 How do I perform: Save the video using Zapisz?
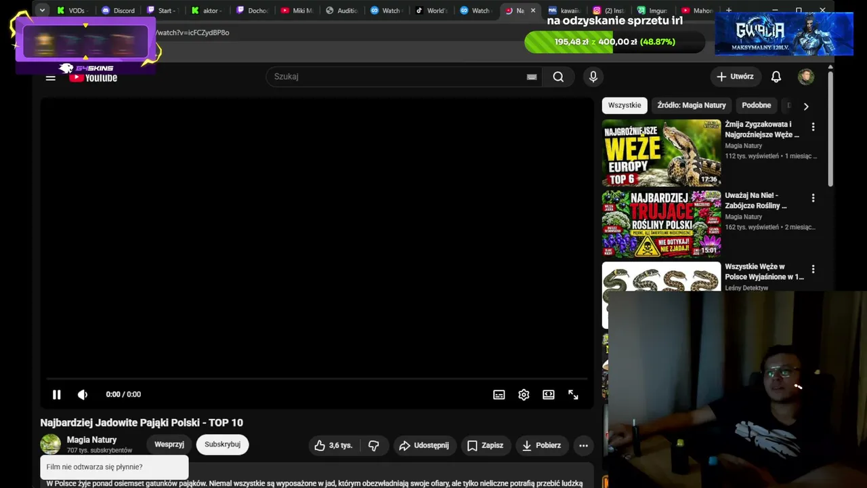[486, 445]
